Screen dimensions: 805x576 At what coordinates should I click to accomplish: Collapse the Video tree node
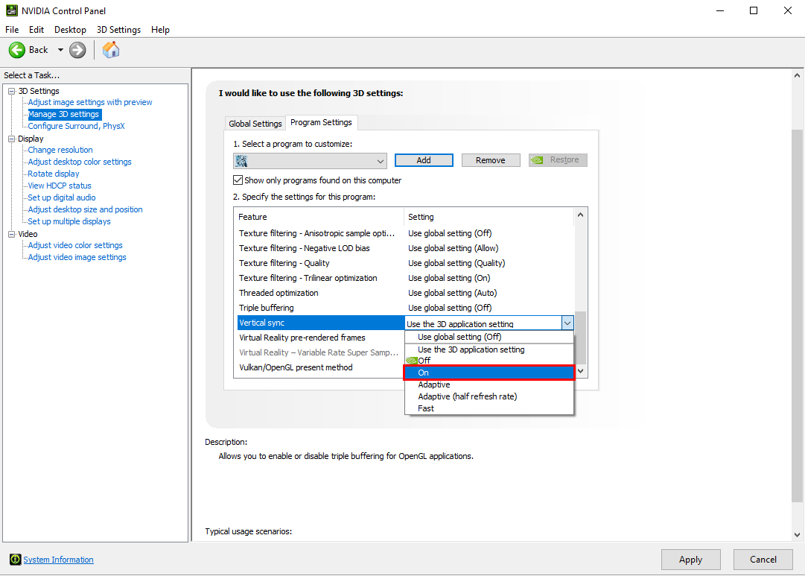point(11,234)
